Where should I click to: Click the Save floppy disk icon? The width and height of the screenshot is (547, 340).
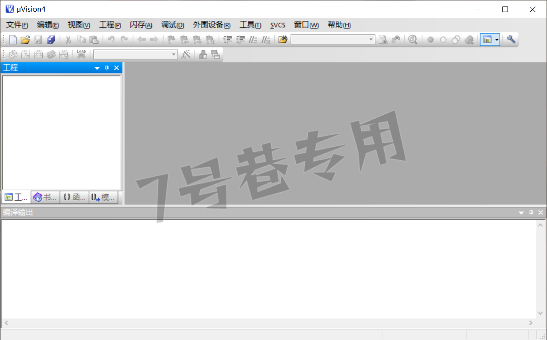[x=39, y=40]
